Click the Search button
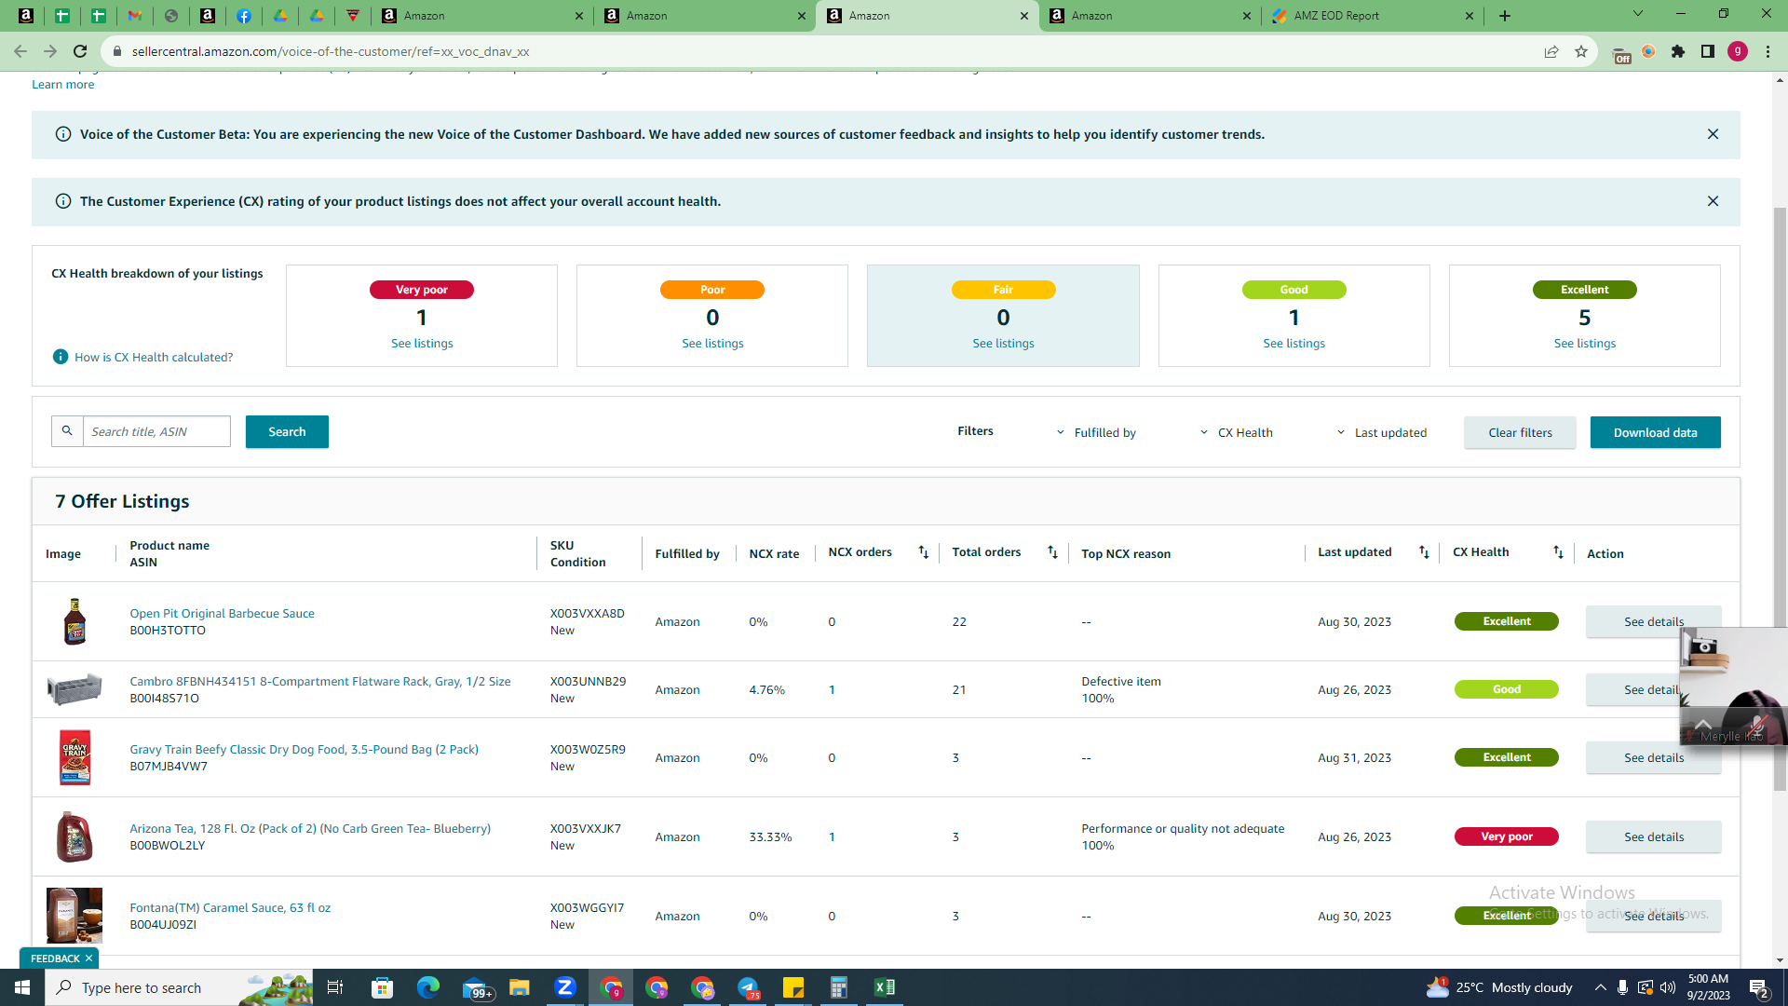Viewport: 1788px width, 1006px height. pos(287,431)
